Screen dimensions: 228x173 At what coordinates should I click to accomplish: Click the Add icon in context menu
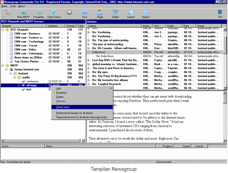tap(53, 88)
